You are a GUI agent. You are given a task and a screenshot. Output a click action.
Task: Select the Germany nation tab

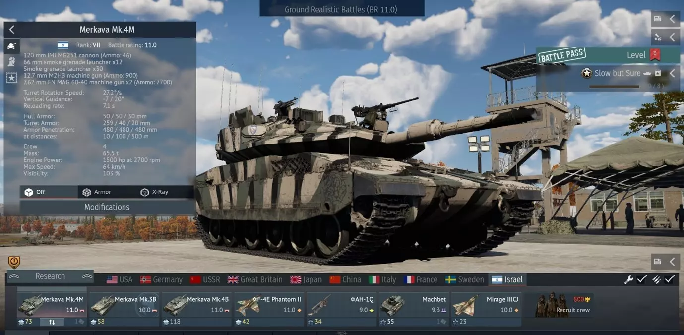161,279
